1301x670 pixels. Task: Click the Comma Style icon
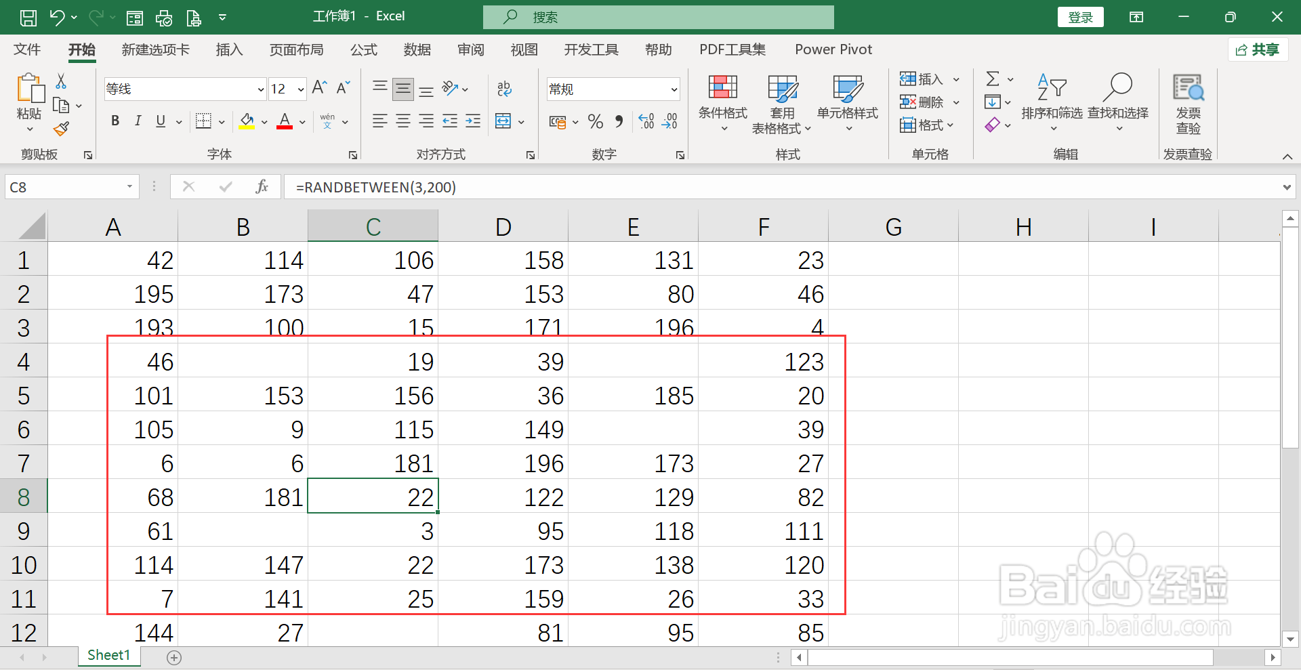tap(619, 121)
